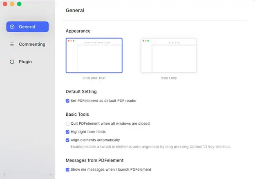Viewport: 255px width, 179px height.
Task: Uncheck Set PDFelement as default PDF reader
Action: coord(68,101)
